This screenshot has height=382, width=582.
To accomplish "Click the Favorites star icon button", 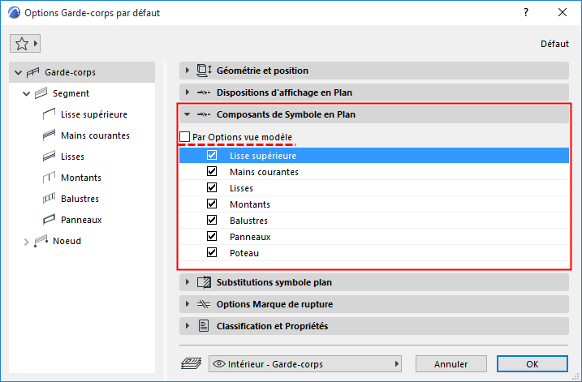I will (x=22, y=43).
